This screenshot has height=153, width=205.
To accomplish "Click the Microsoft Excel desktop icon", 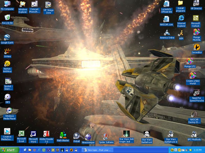I will tap(22, 136).
